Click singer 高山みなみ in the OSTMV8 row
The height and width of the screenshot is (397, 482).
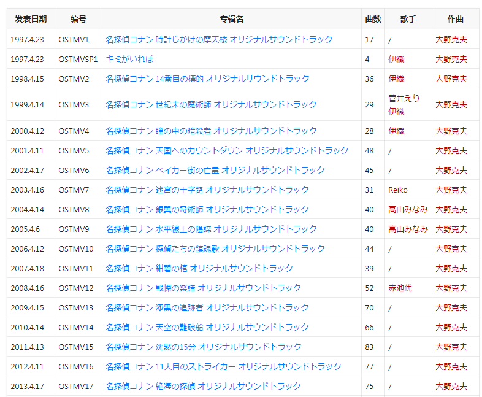click(408, 209)
